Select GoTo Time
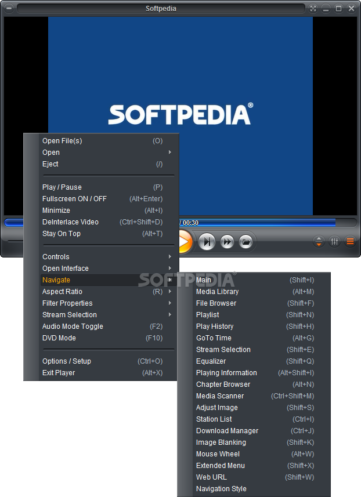 tap(261, 338)
